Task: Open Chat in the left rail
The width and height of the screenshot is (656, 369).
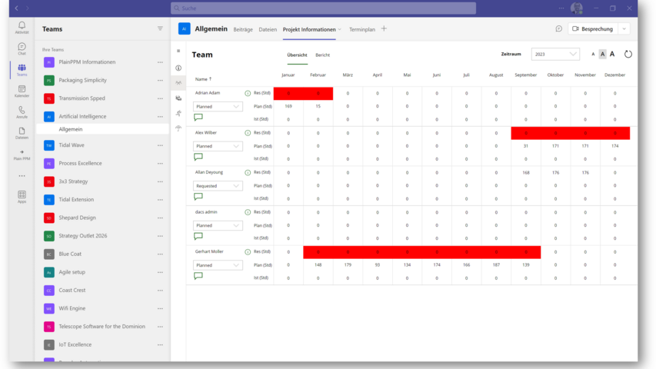Action: [22, 48]
